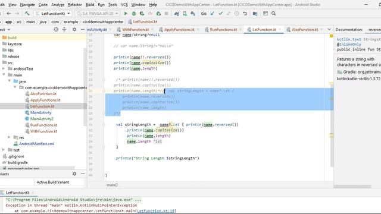Click Collapse All icon in Project panel
381x214 pixels.
click(64, 29)
